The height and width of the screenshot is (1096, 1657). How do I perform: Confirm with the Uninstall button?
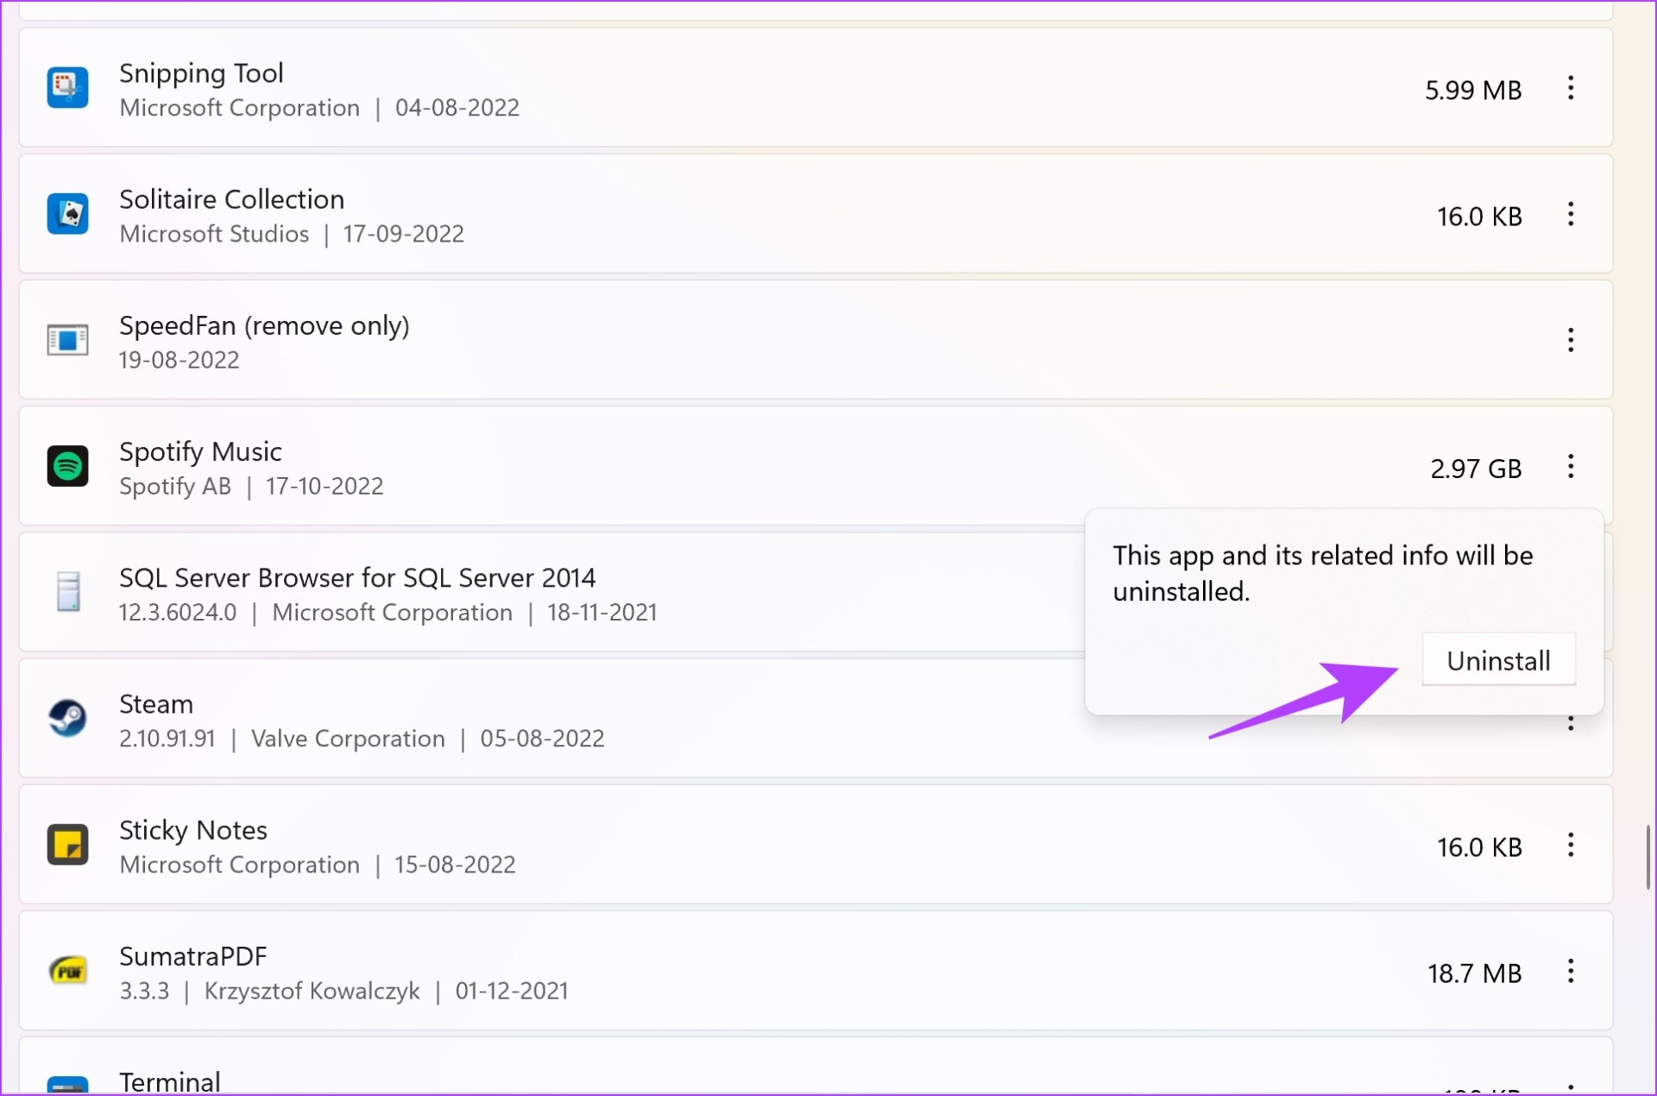[x=1498, y=660]
